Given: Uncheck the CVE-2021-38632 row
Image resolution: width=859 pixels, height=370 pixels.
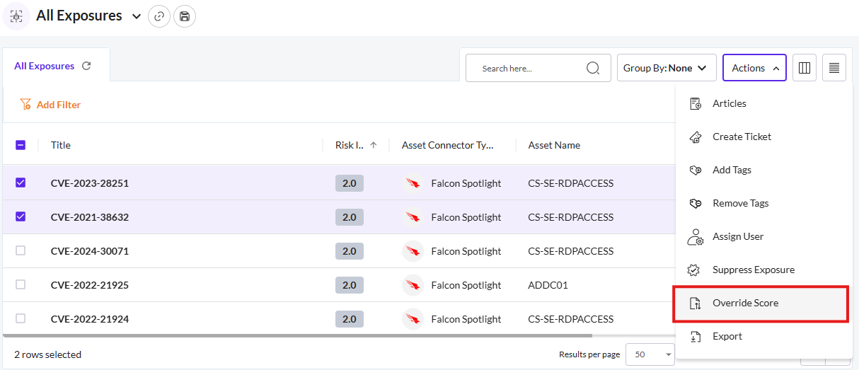Looking at the screenshot, I should 21,216.
